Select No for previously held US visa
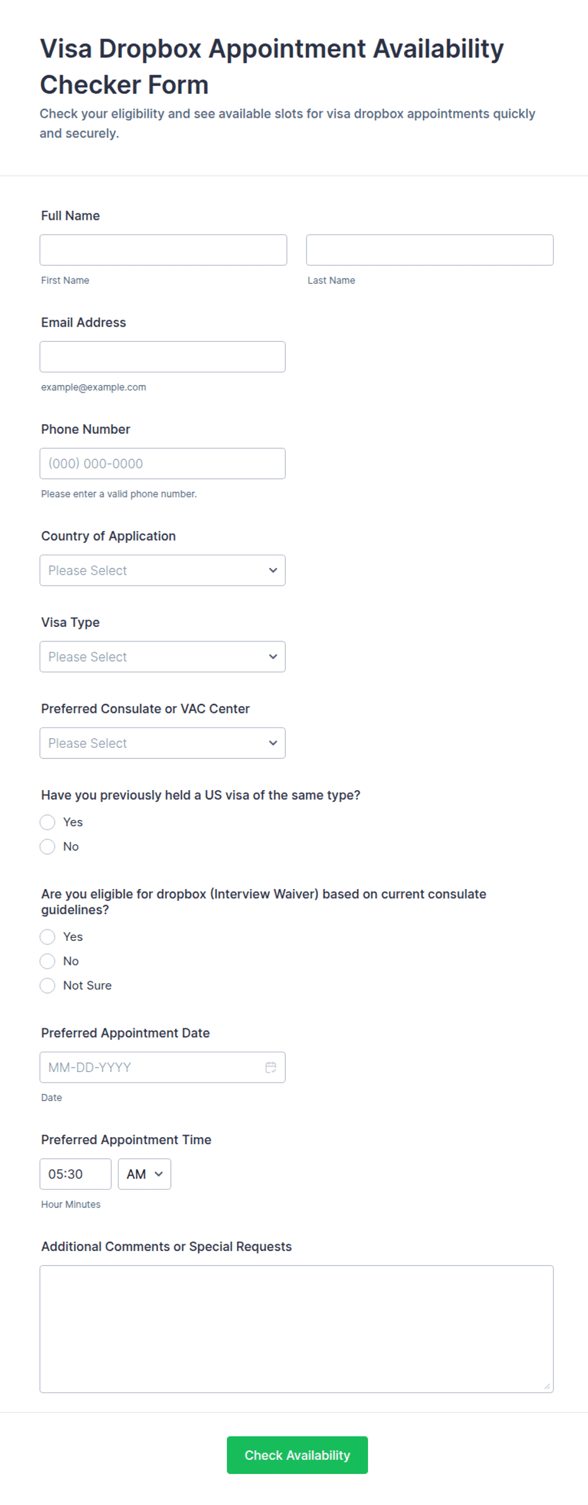Viewport: 588px width, 1505px height. tap(47, 847)
